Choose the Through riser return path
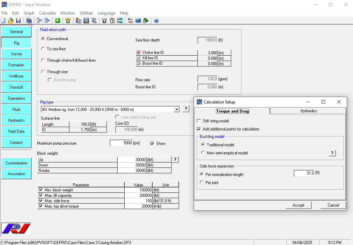353x245 pixels. pos(43,72)
